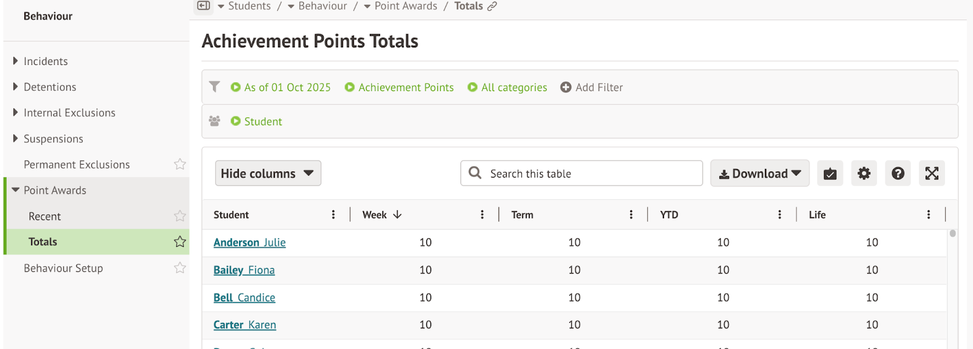Open the Hide columns dropdown
This screenshot has width=973, height=349.
tap(268, 174)
